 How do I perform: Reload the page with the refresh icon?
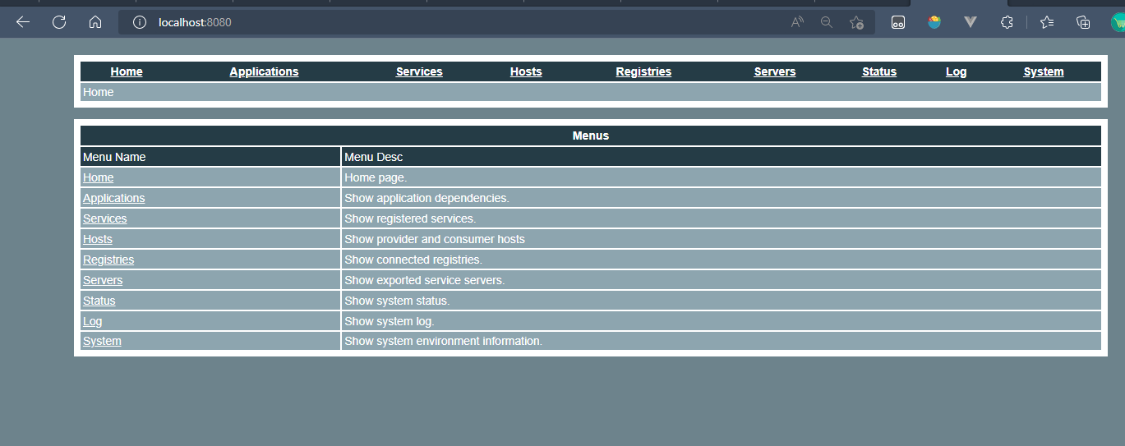point(59,22)
